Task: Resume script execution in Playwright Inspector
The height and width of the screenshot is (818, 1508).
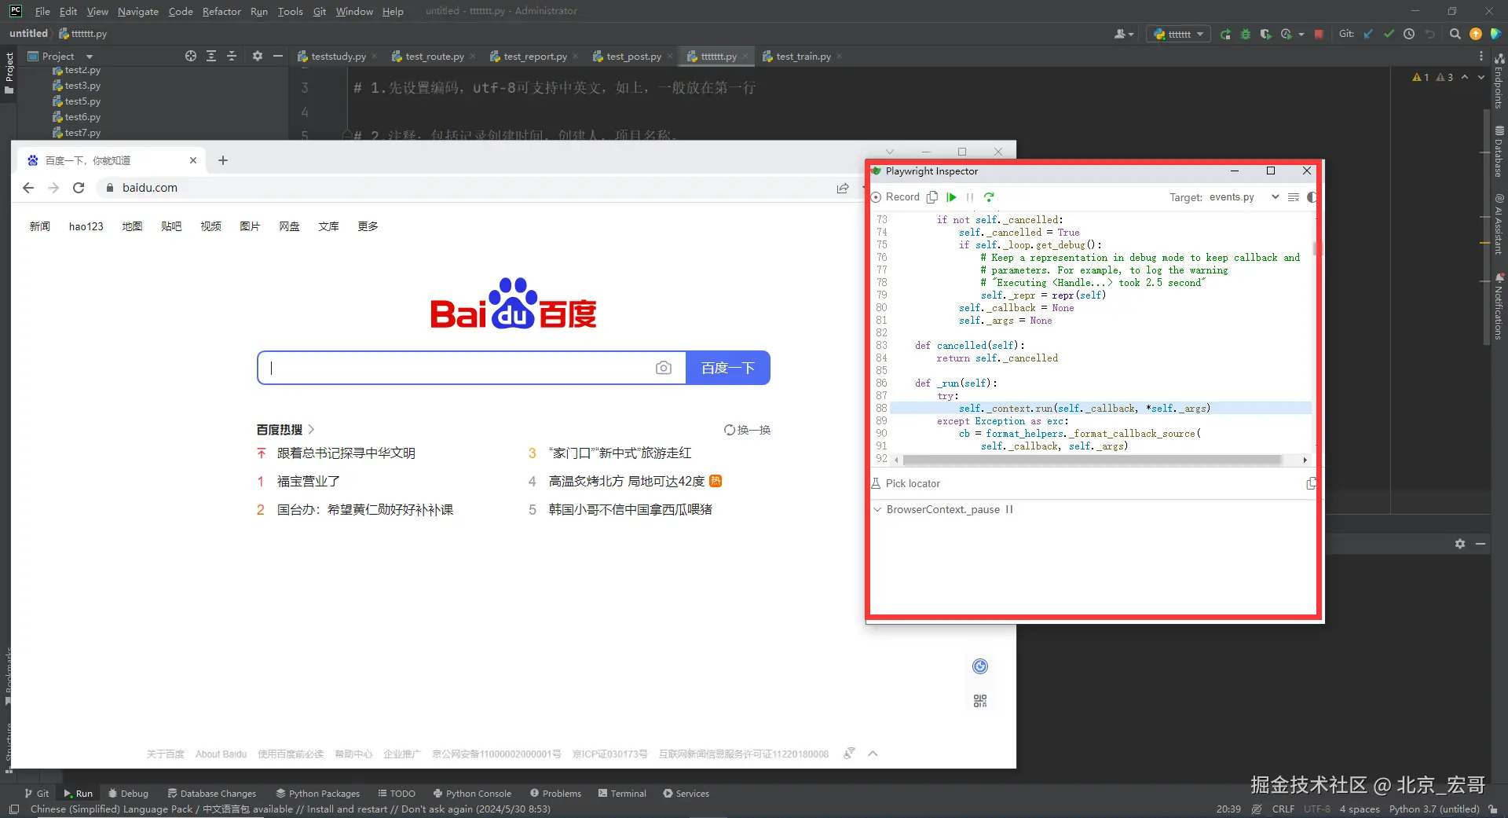Action: pos(951,197)
